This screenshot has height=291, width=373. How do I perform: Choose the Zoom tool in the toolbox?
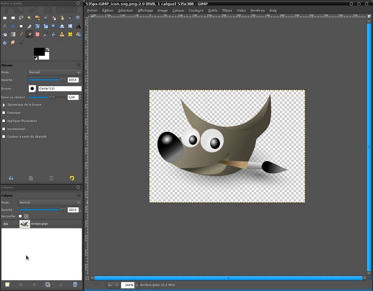point(78,18)
